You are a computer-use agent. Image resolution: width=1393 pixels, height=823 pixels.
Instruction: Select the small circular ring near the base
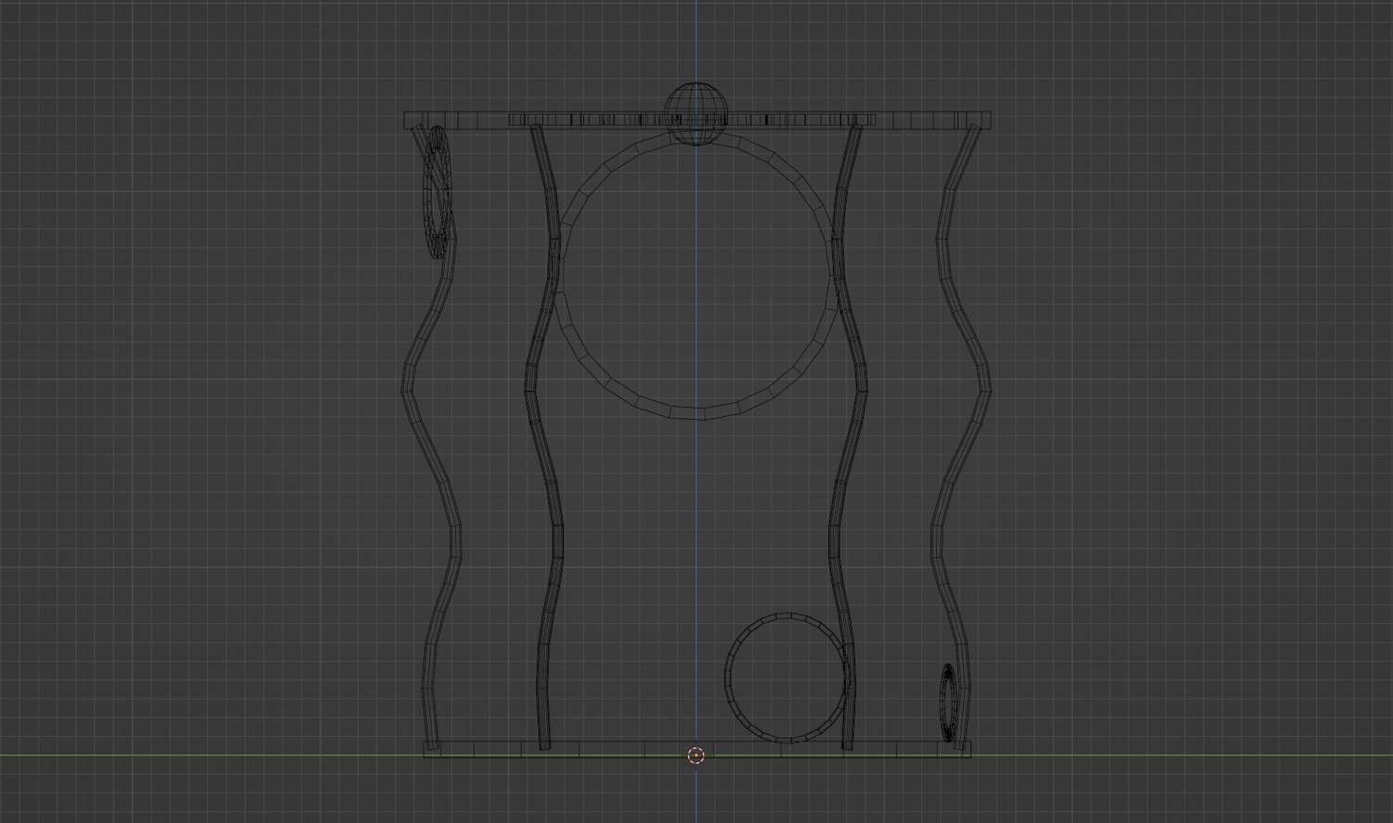click(788, 677)
